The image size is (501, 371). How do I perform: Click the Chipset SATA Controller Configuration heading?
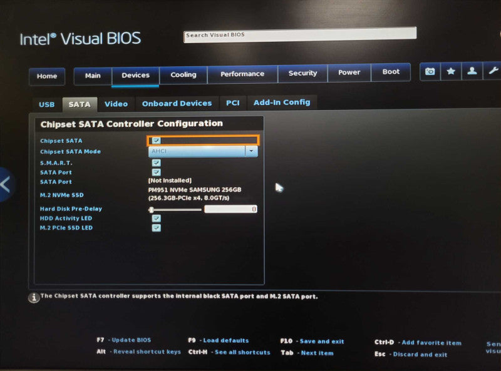click(x=132, y=124)
